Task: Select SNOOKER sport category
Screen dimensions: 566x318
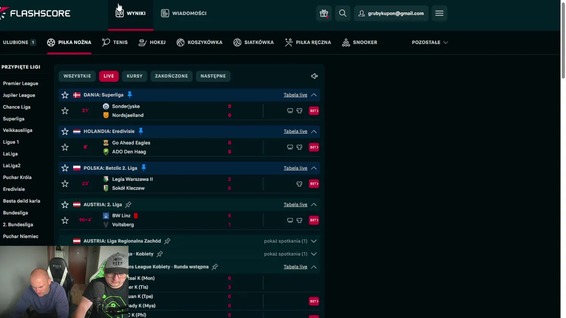Action: point(359,42)
